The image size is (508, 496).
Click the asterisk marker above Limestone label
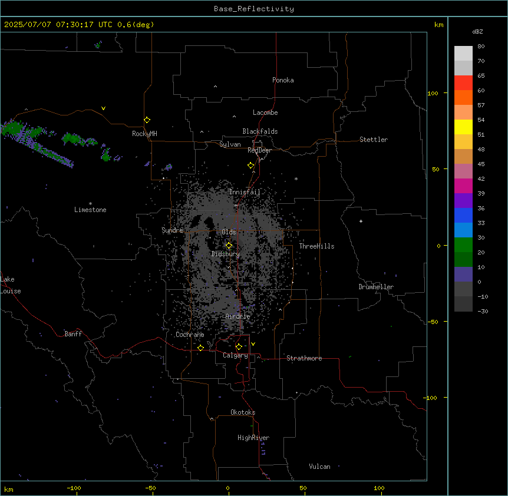click(x=90, y=204)
